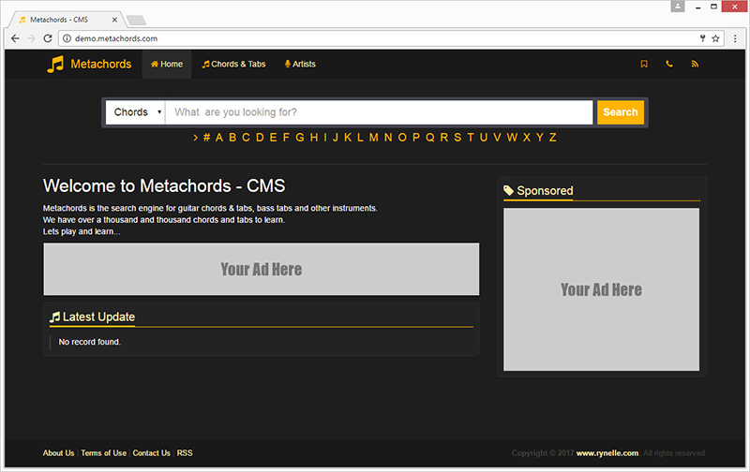Browse chords starting with G

300,138
